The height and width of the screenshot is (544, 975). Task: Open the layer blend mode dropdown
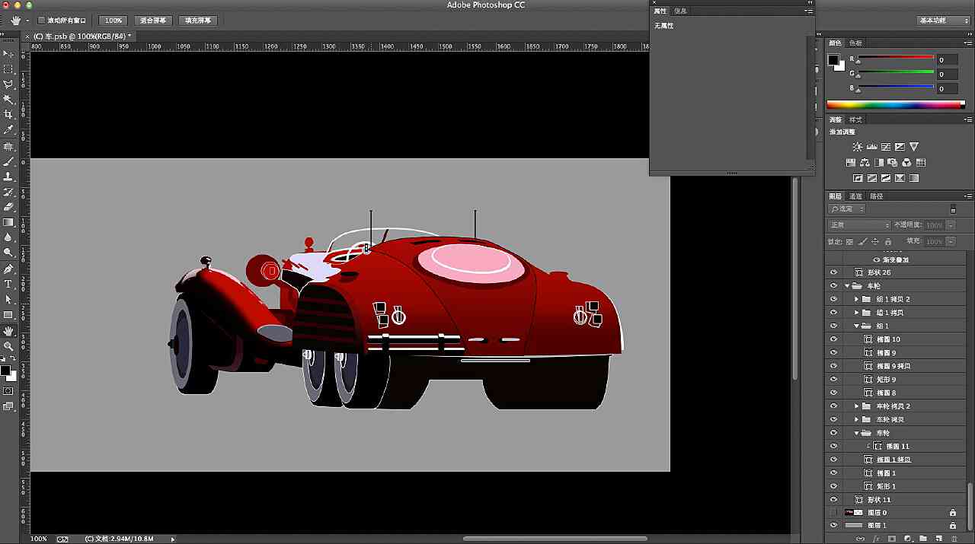coord(859,225)
